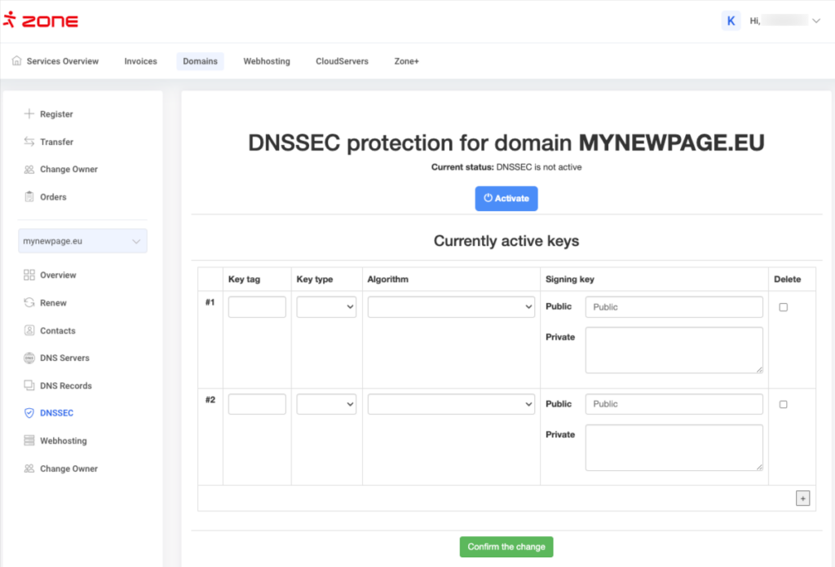Click the Key tag field for key #1
Image resolution: width=835 pixels, height=567 pixels.
(x=257, y=307)
